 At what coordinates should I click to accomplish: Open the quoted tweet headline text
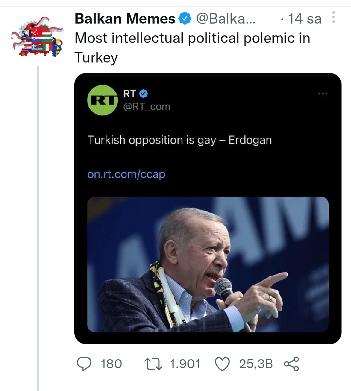[x=179, y=140]
